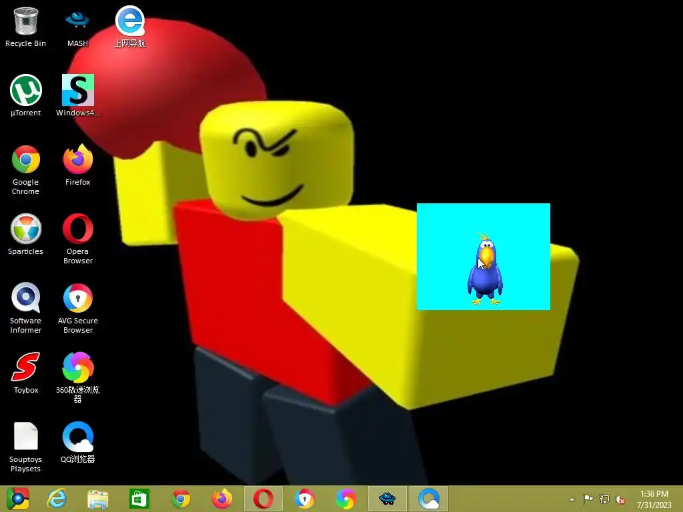This screenshot has width=683, height=512.
Task: Launch the µTorrent desktop icon
Action: (x=26, y=96)
